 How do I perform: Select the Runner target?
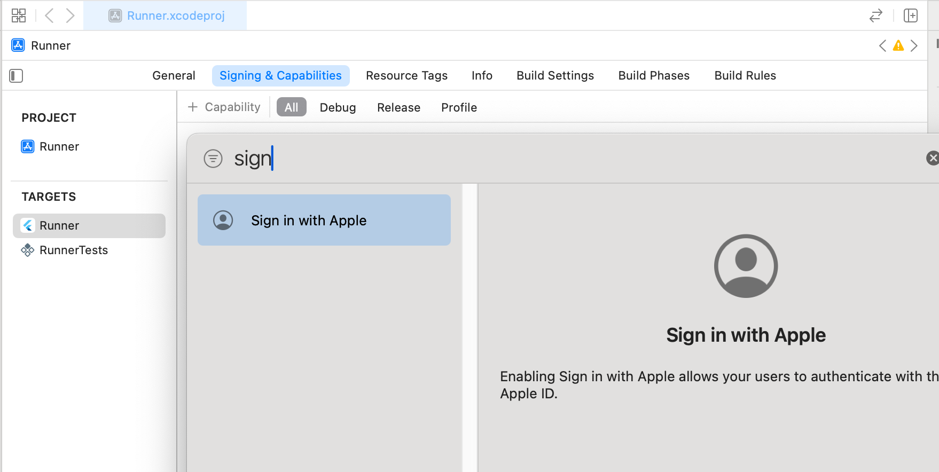coord(89,226)
